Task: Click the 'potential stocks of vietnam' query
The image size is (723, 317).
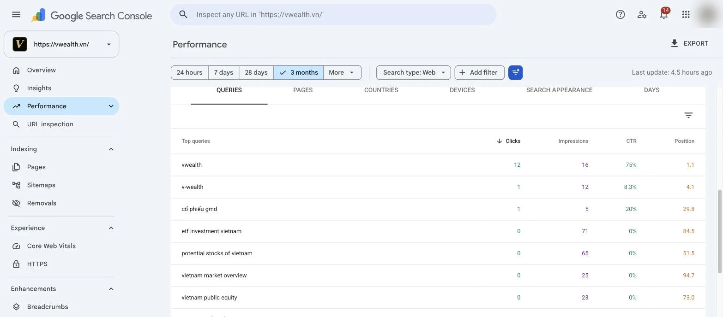Action: 217,253
